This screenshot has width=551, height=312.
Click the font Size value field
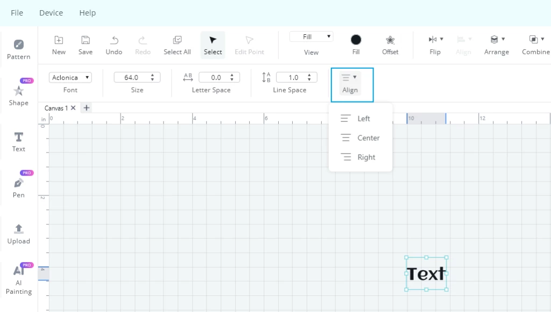[x=131, y=77]
